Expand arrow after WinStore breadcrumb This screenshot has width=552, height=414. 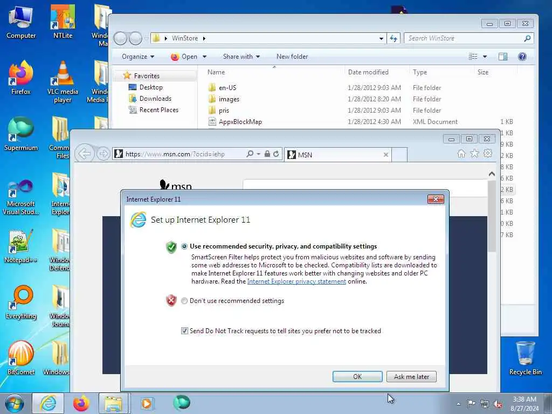coord(204,38)
